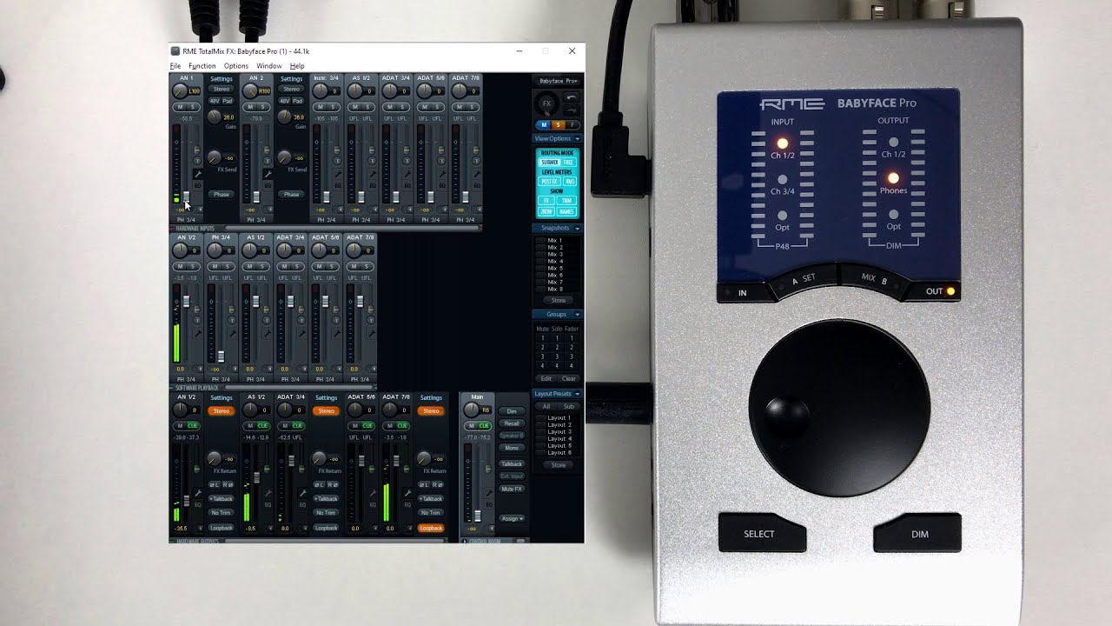Viewport: 1112px width, 626px height.
Task: Click the T trim button on AS 1/2 hardware input
Action: click(x=372, y=161)
